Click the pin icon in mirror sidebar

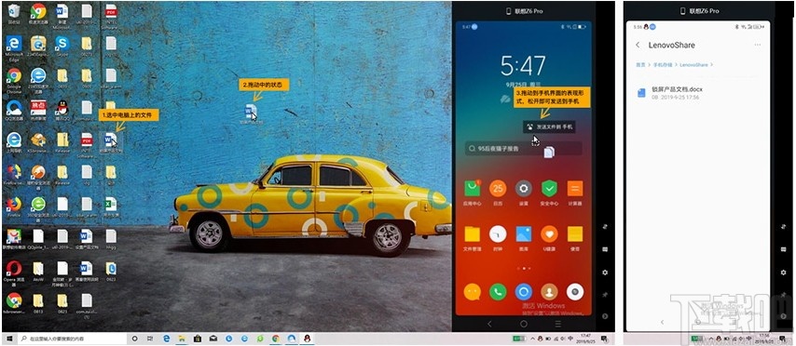pos(605,294)
